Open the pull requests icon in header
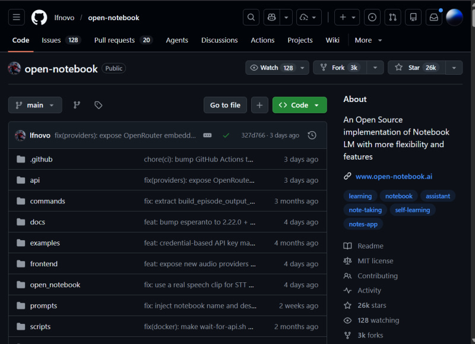The height and width of the screenshot is (344, 475). pyautogui.click(x=392, y=17)
